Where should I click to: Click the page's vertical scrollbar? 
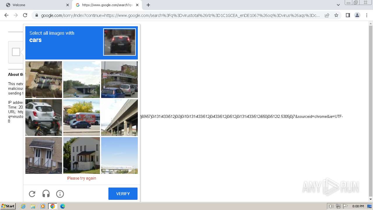371,111
